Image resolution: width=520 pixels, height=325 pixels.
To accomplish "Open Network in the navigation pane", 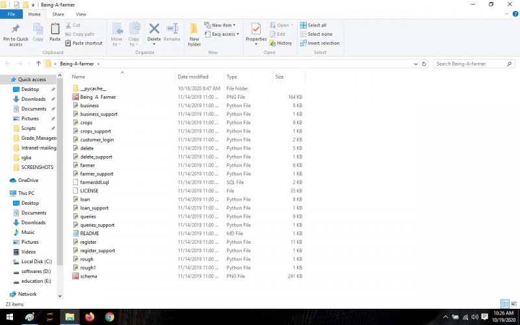I will point(23,294).
